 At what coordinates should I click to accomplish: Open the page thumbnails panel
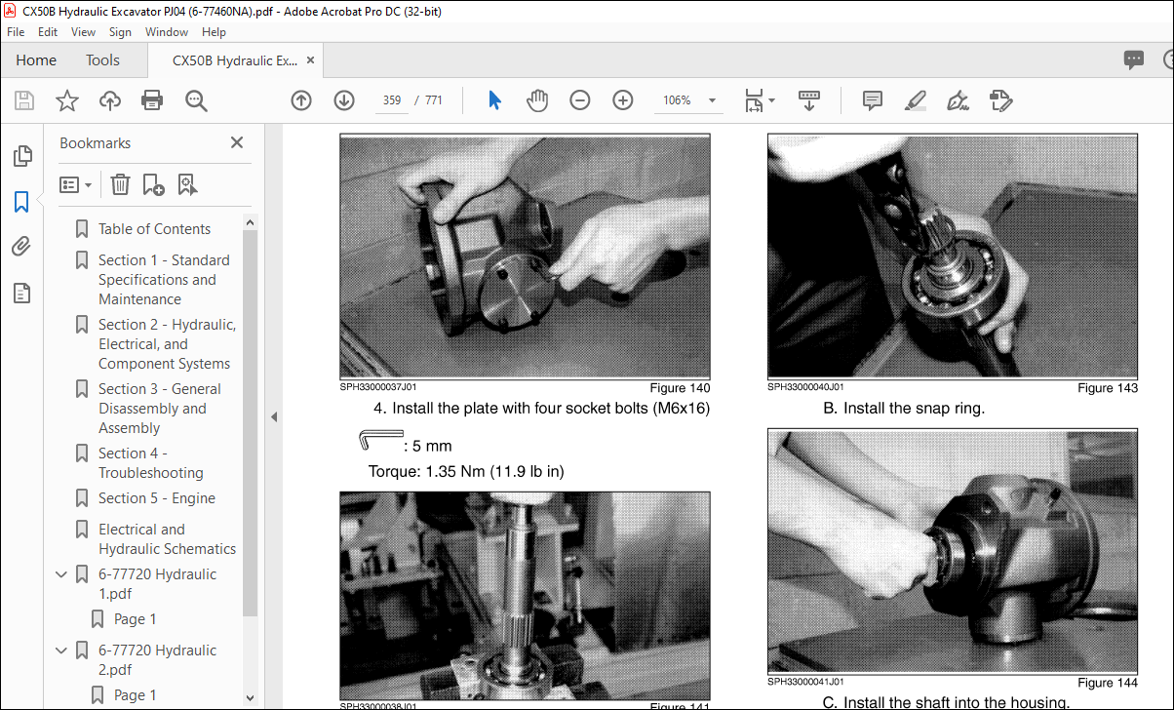pyautogui.click(x=22, y=156)
